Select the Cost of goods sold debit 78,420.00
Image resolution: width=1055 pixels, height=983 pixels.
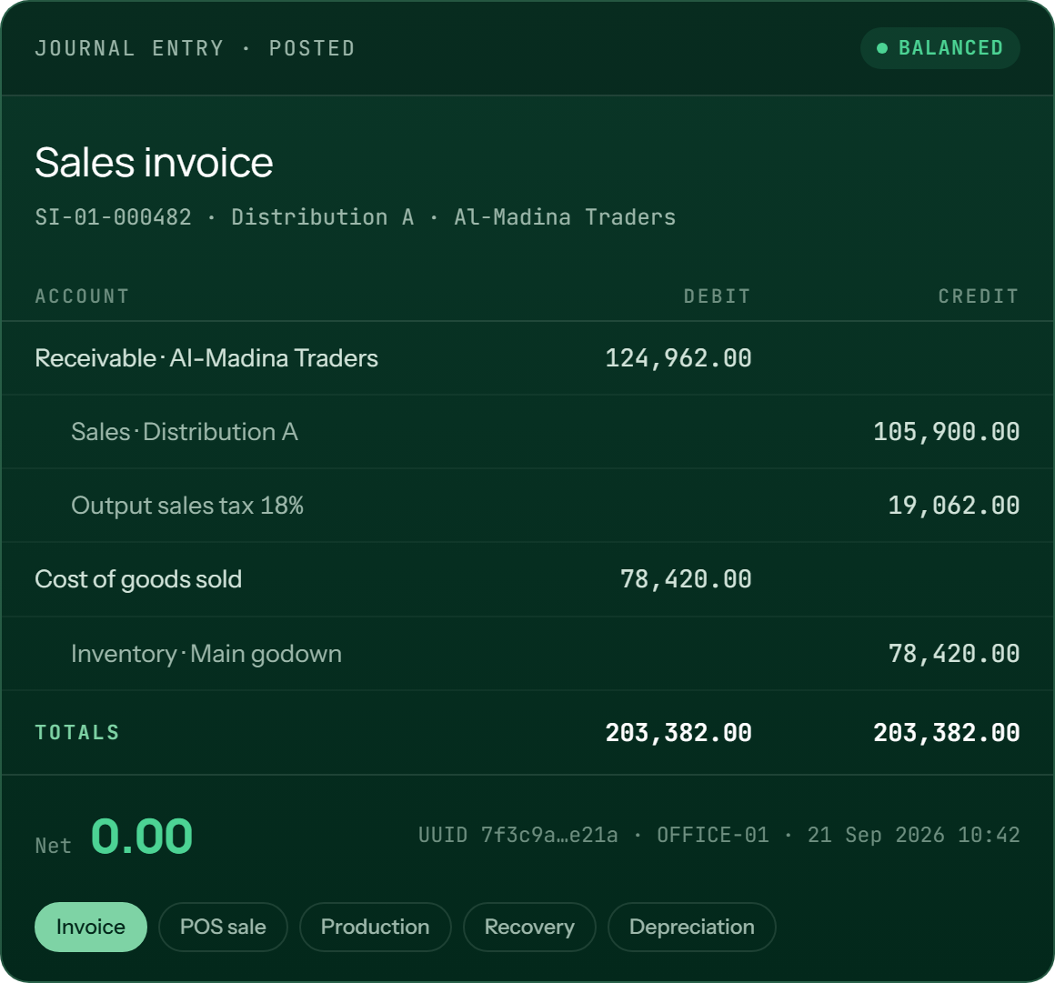point(686,579)
